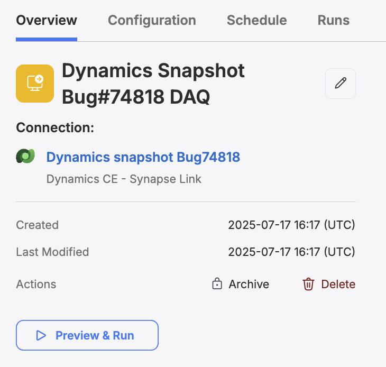Screen dimensions: 386x367
Task: Click the Preview & Run button
Action: (87, 335)
